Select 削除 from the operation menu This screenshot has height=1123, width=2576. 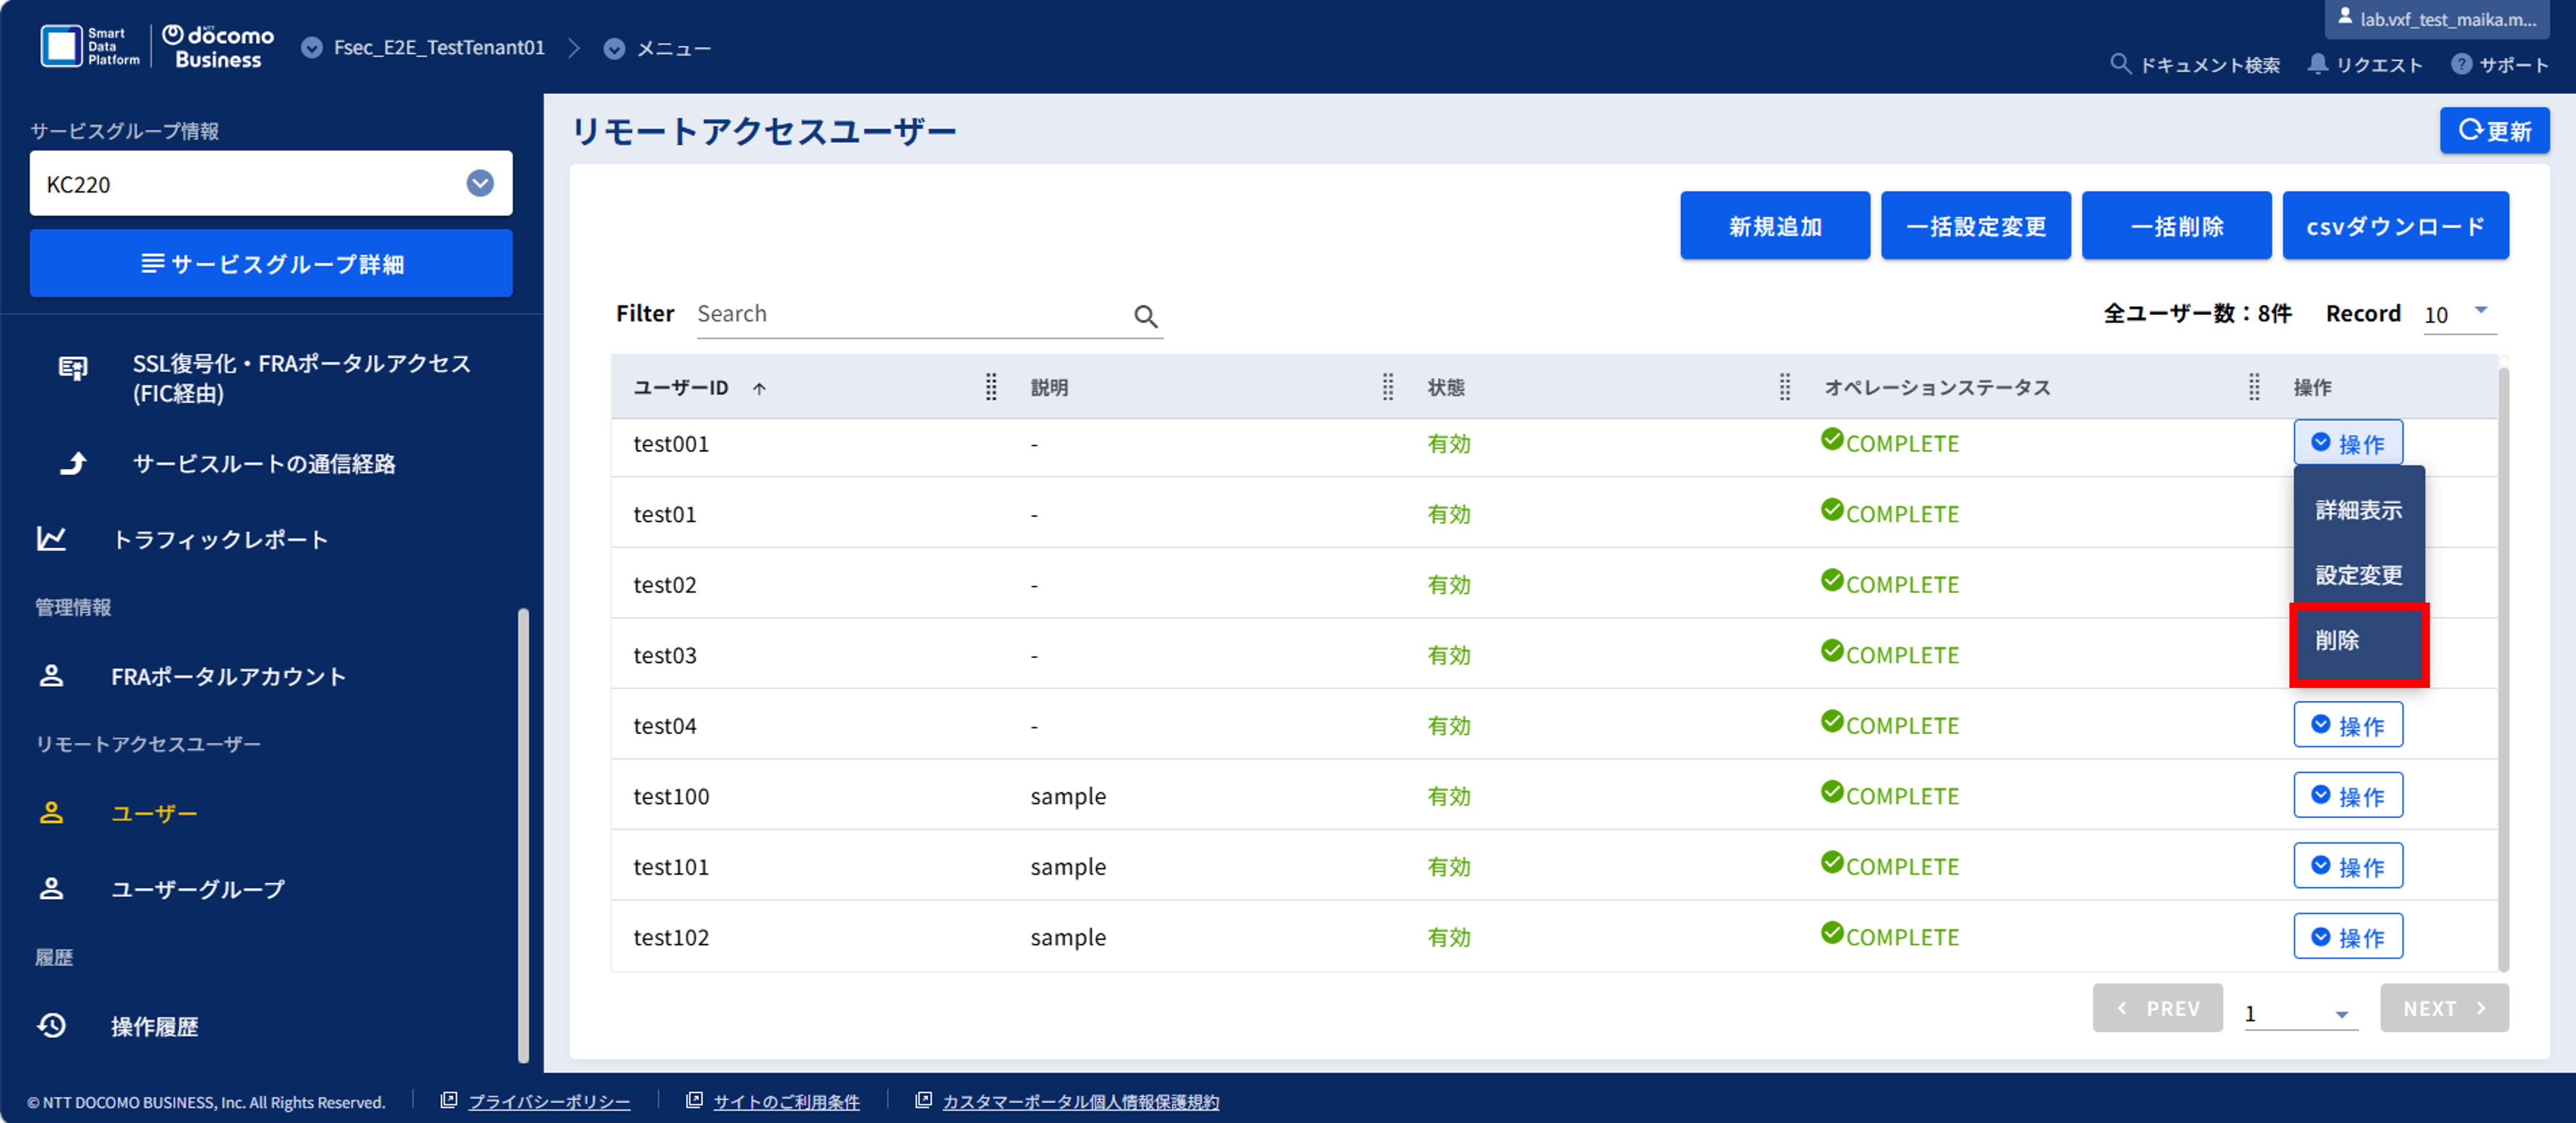2358,642
